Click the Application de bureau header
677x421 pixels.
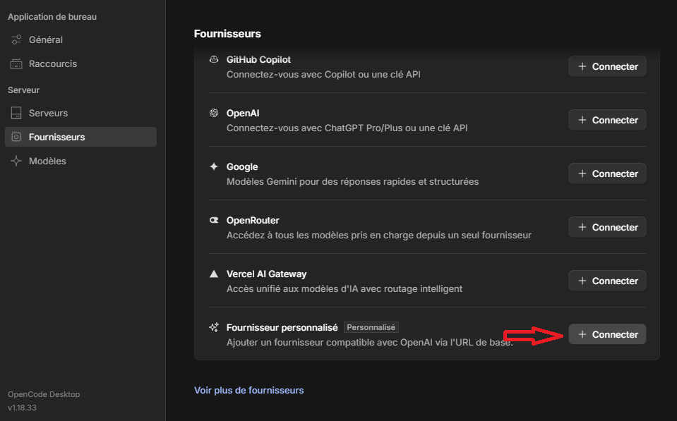[52, 17]
